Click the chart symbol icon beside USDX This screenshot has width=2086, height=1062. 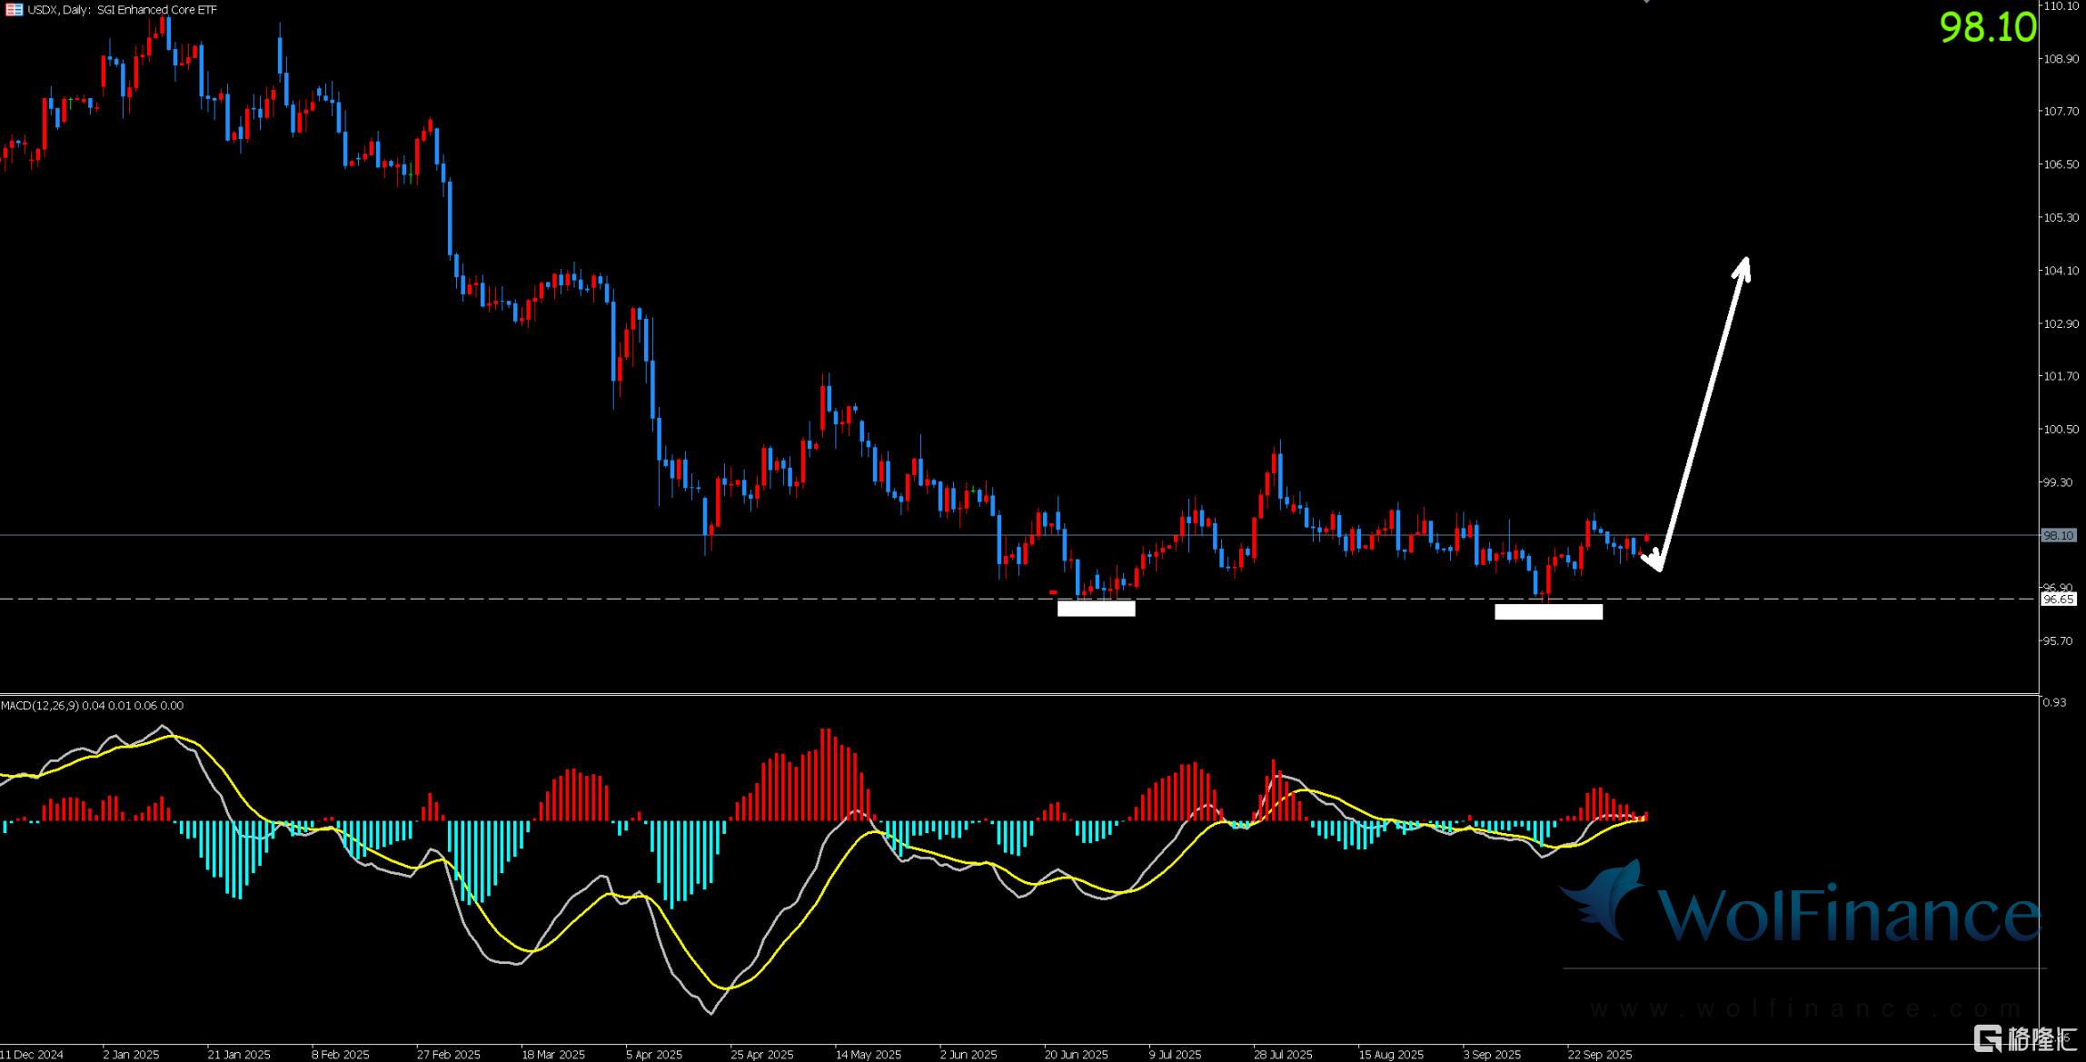click(x=14, y=10)
